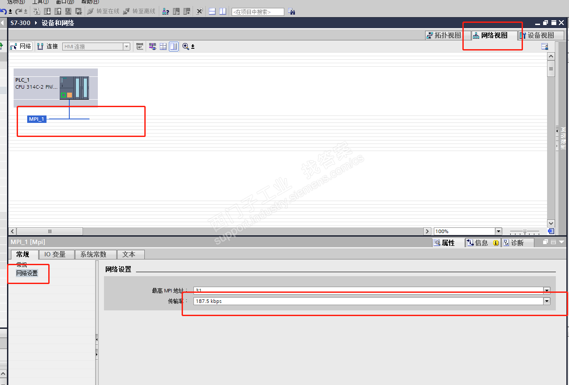
Task: Click 转至在线 to go online
Action: pyautogui.click(x=103, y=11)
